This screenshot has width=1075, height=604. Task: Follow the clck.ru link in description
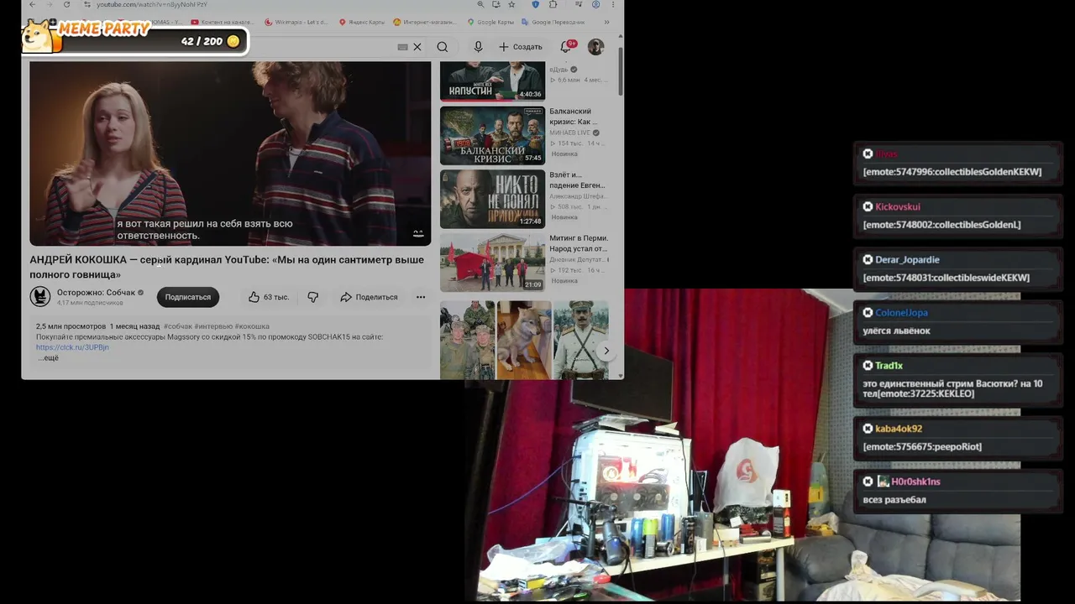coord(72,347)
